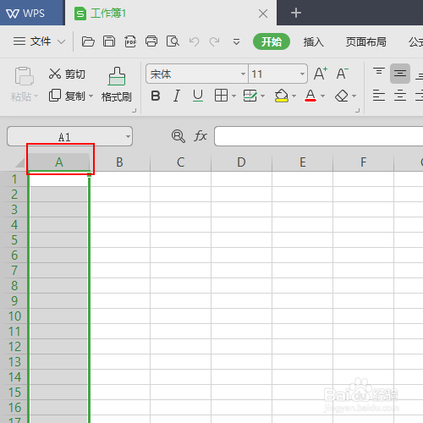Close the 工作簿1 tab
Viewport: 423px width, 423px height.
click(263, 14)
